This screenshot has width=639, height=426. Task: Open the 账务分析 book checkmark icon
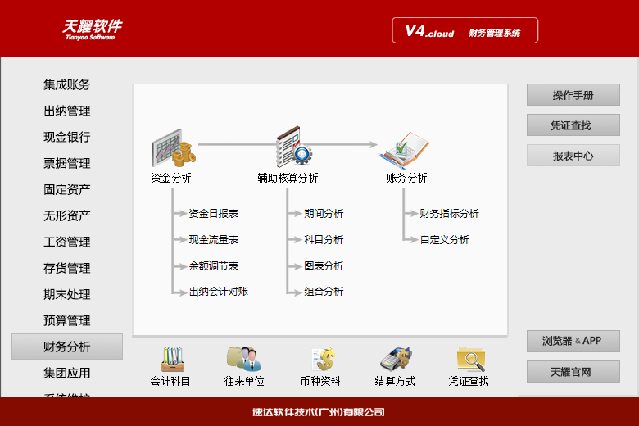pyautogui.click(x=404, y=150)
